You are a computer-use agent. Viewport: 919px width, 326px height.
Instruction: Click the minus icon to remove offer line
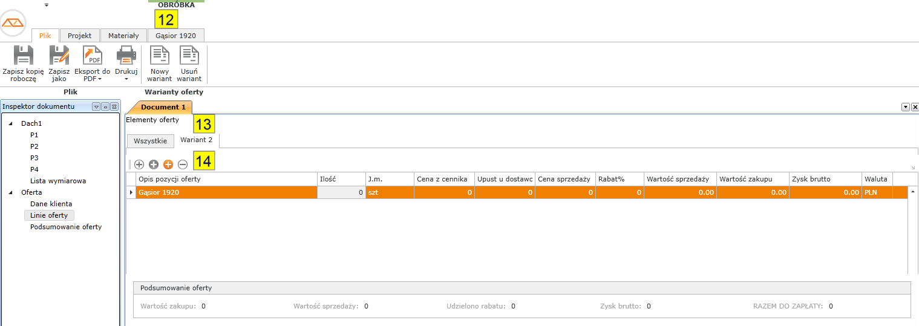183,165
